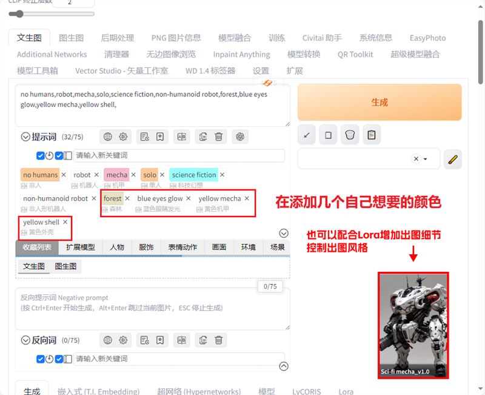Viewport: 485px width, 395px height.
Task: Remove the 'no humans' keyword tag
Action: [64, 175]
